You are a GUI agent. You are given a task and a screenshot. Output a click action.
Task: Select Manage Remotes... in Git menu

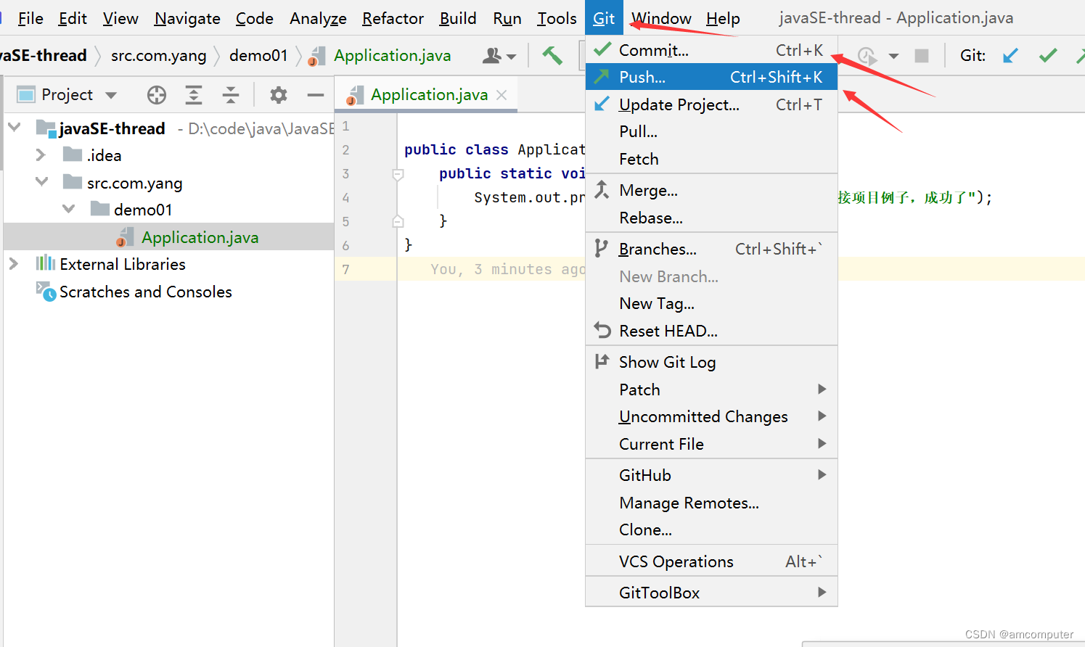click(x=711, y=503)
